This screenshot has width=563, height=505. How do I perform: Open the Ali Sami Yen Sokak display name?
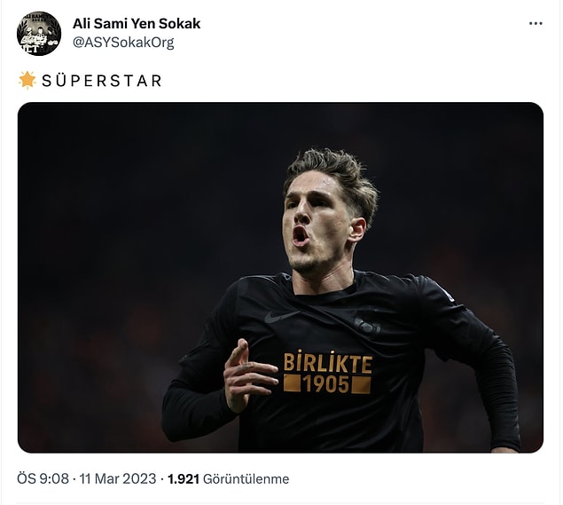[x=137, y=24]
